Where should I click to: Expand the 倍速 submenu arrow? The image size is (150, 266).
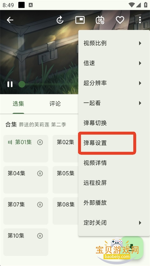[x=140, y=63]
